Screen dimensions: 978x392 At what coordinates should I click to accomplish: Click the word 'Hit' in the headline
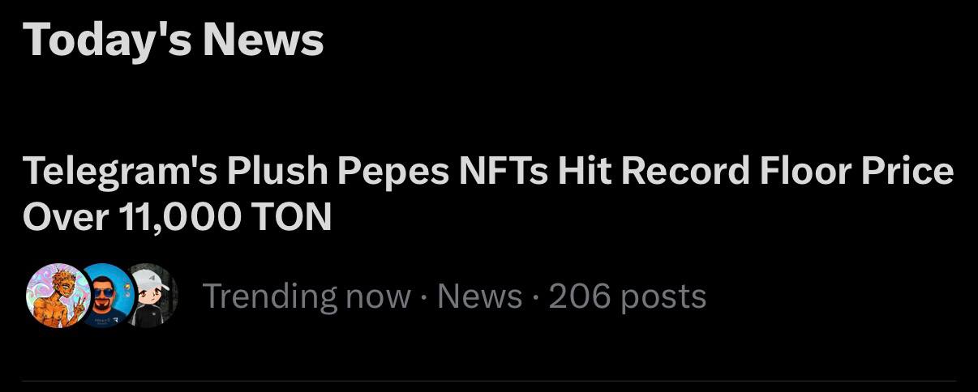pos(573,171)
